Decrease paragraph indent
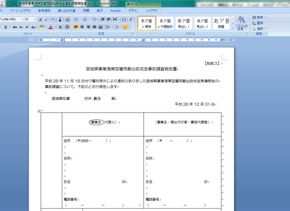The image size is (290, 211). pos(103,19)
